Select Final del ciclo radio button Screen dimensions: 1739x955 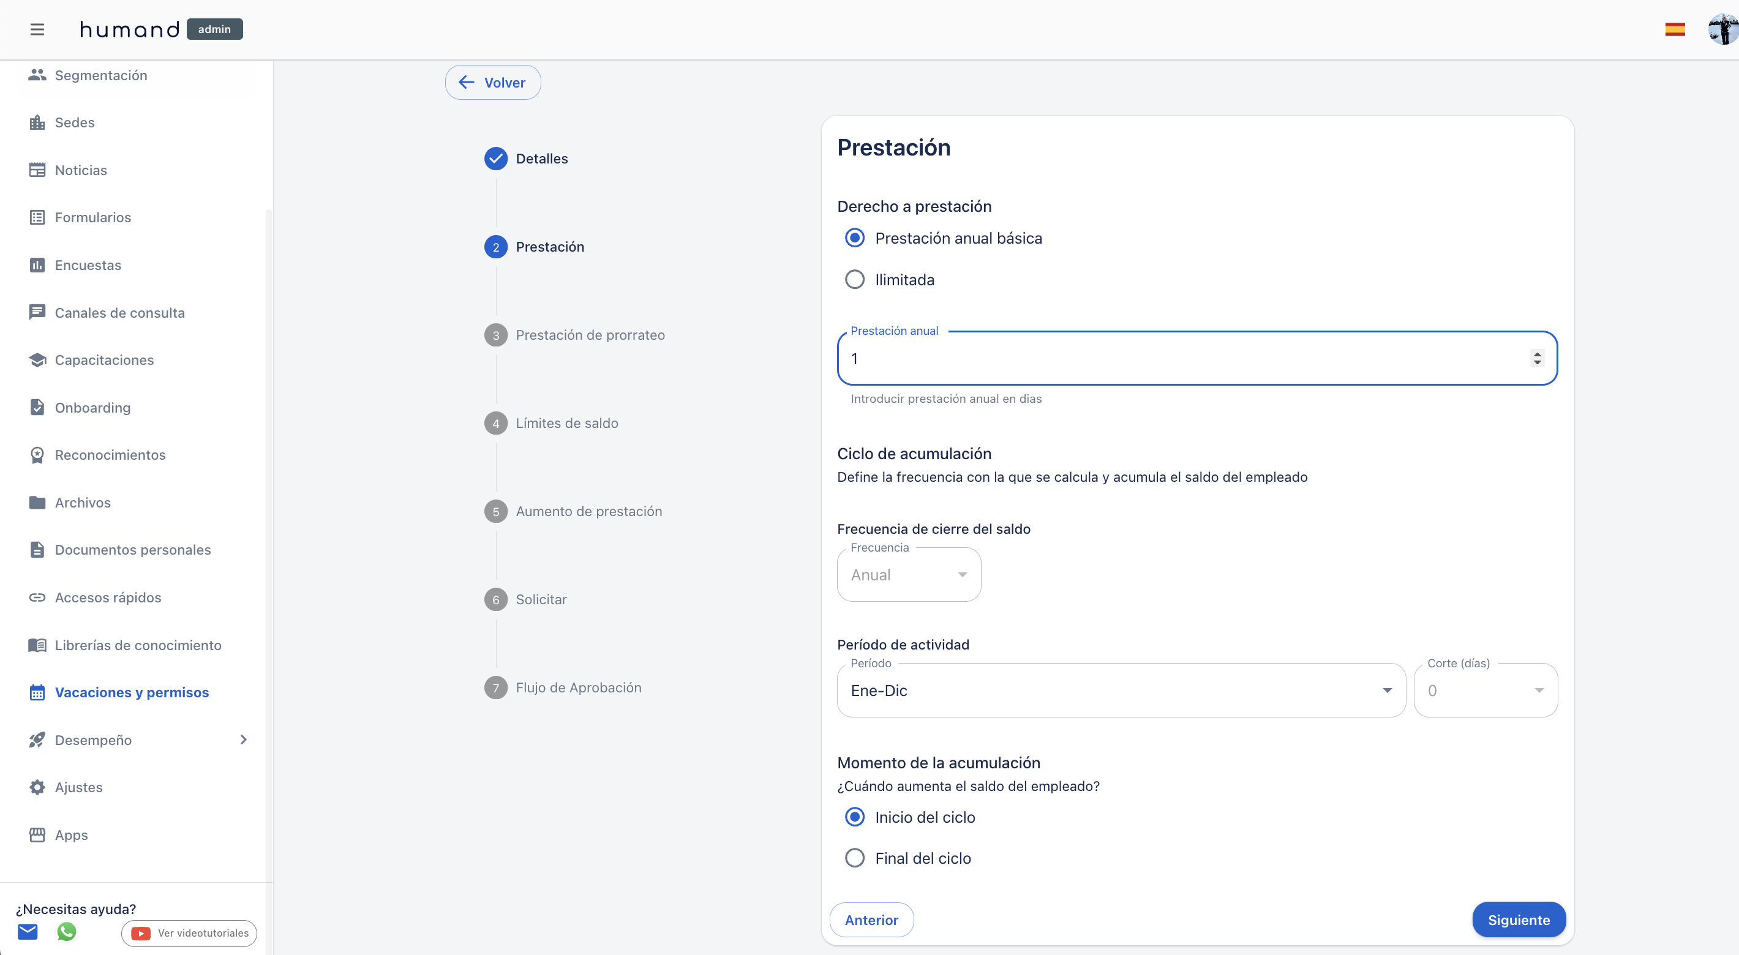tap(855, 858)
